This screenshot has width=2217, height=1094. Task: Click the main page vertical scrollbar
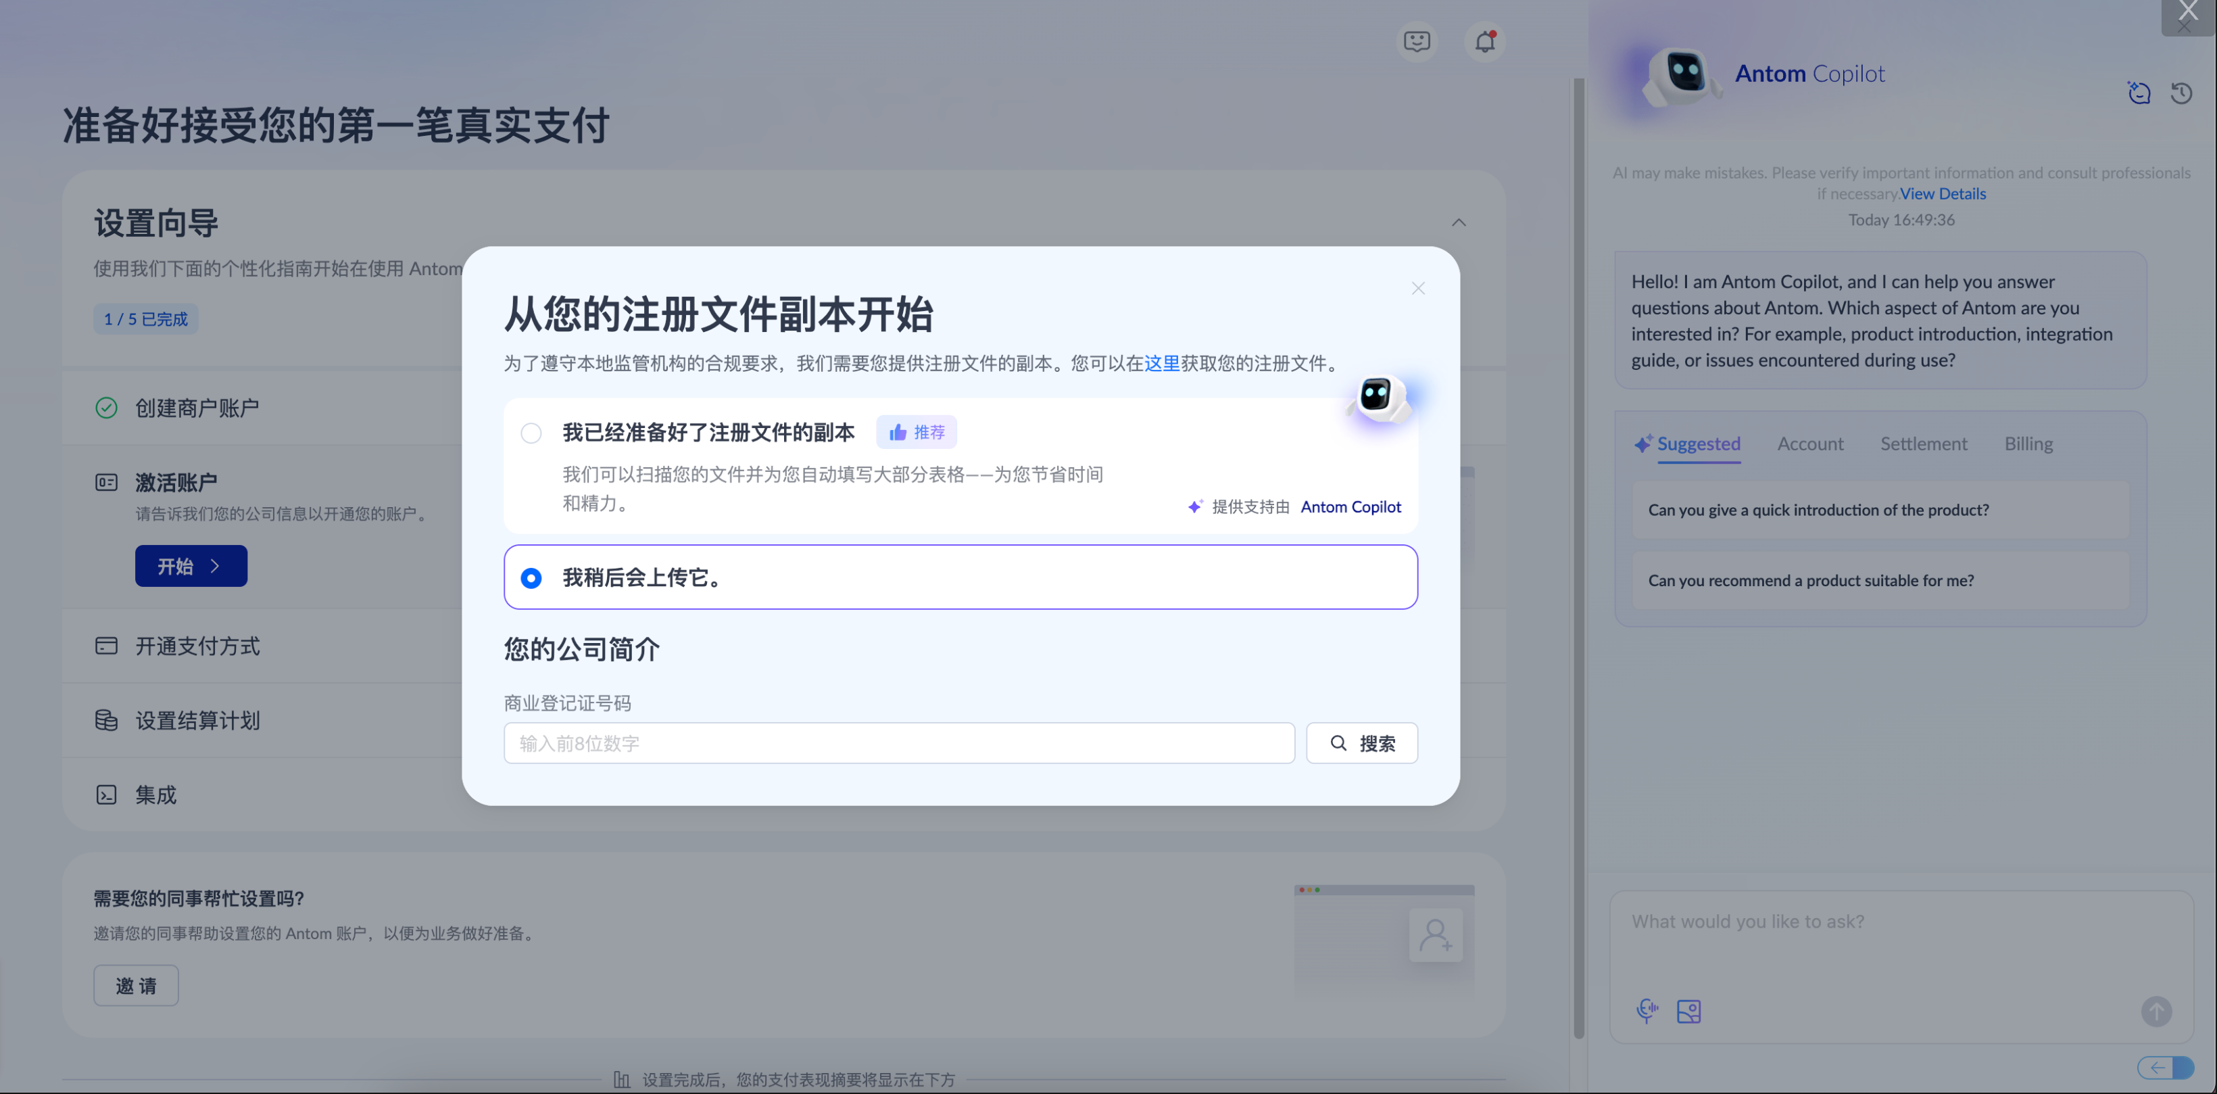pos(1578,559)
